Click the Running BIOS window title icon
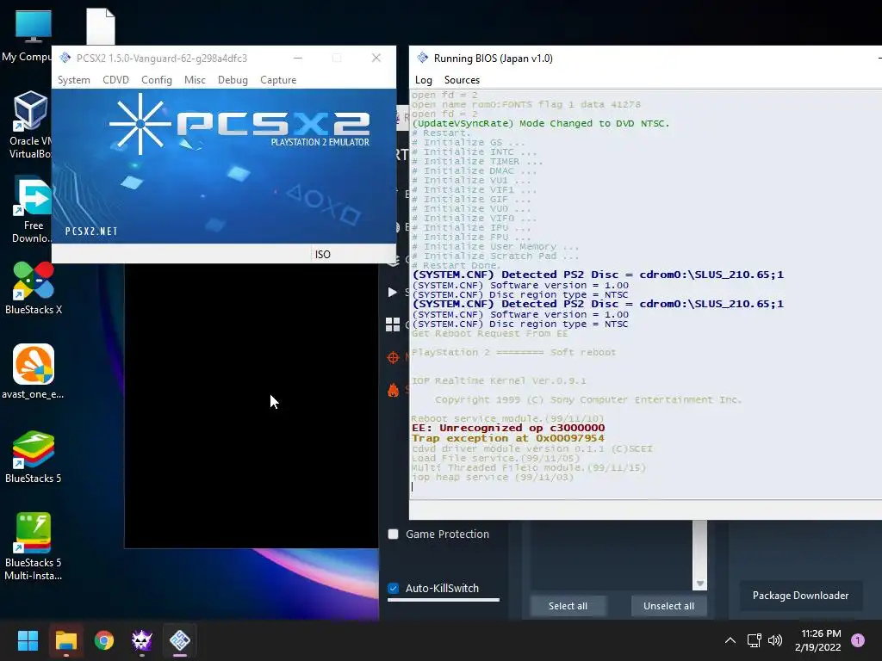The width and height of the screenshot is (882, 661). pos(422,58)
